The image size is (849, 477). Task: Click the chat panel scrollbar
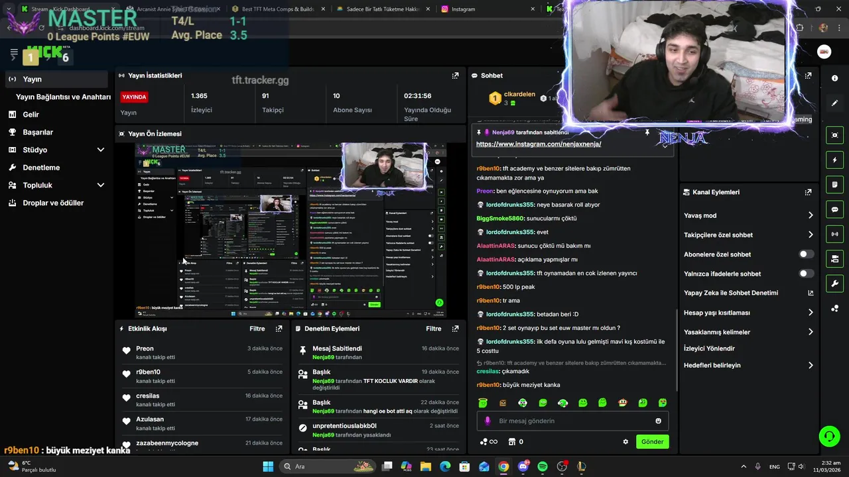point(677,349)
